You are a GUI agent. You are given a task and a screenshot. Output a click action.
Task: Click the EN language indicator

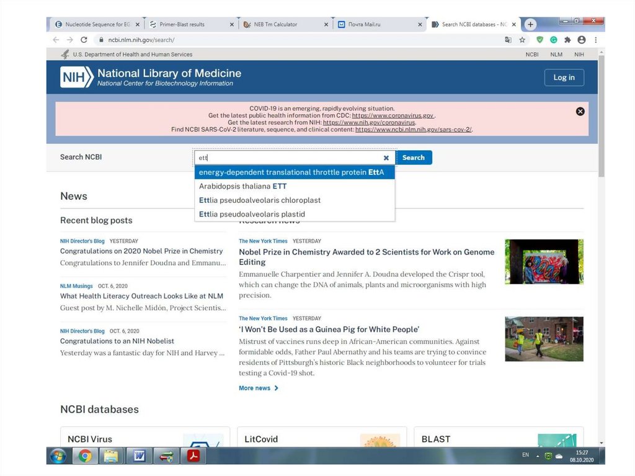[x=526, y=455]
